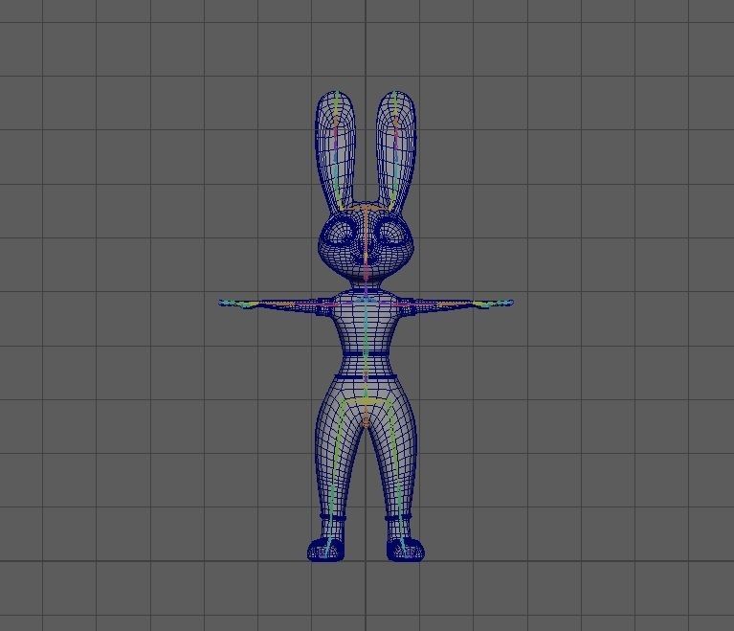Viewport: 734px width, 631px height.
Task: Select the shoe on the viewer's right
Action: pos(406,549)
